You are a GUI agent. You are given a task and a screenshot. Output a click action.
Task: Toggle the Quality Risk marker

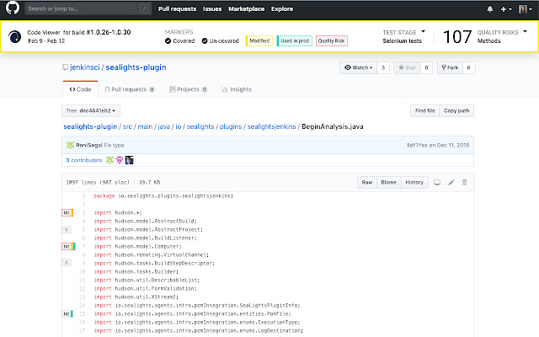tap(331, 41)
